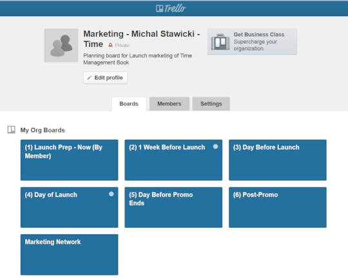Click the organization title Marketing - Michal Stawicki

coord(142,39)
